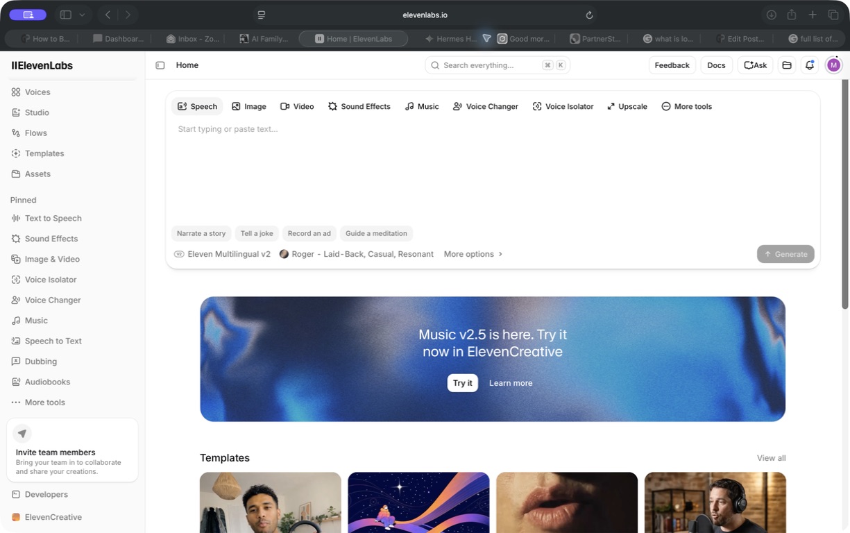Click Invite team members card
The width and height of the screenshot is (850, 533).
72,450
